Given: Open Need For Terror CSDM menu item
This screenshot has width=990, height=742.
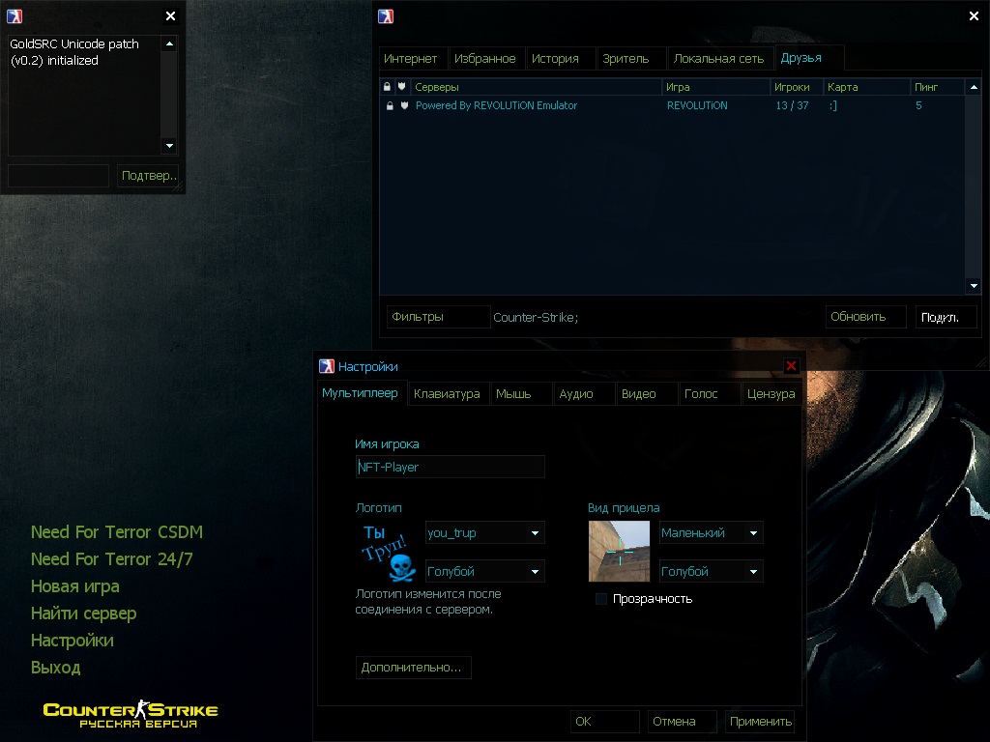Looking at the screenshot, I should 117,532.
